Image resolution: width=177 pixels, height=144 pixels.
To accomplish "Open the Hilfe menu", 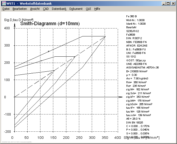I will click(x=97, y=9).
